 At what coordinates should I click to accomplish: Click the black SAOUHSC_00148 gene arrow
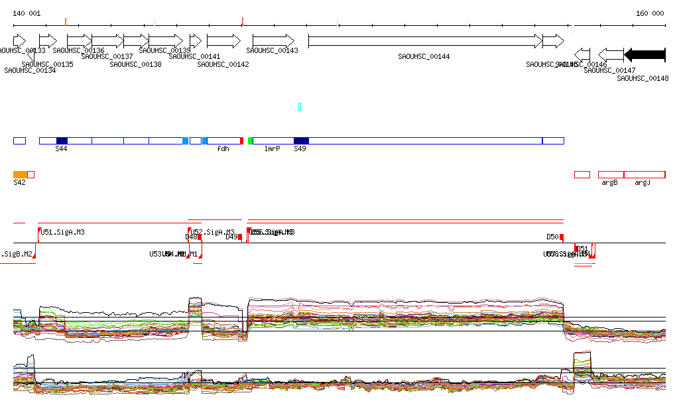[x=645, y=54]
